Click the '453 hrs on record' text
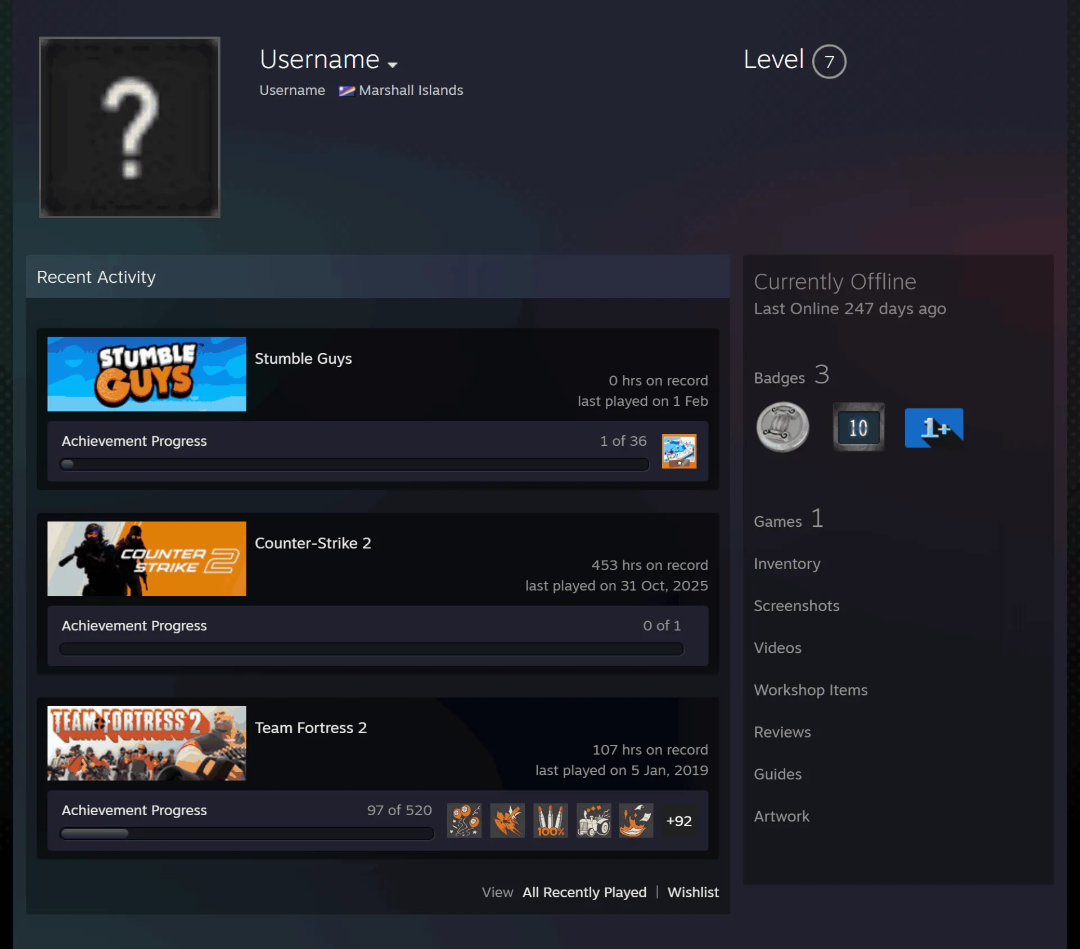The image size is (1080, 949). point(650,565)
